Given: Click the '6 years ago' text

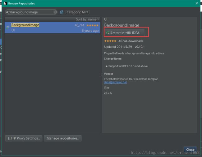Looking at the screenshot, I should (90, 31).
